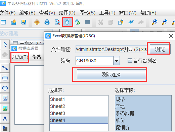
Task: Open the 查看(V) menu
Action: pyautogui.click(x=47, y=13)
